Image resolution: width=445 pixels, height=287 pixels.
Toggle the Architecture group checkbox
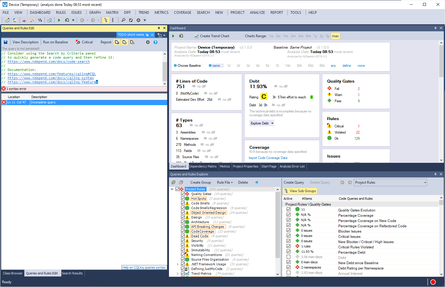point(183,222)
